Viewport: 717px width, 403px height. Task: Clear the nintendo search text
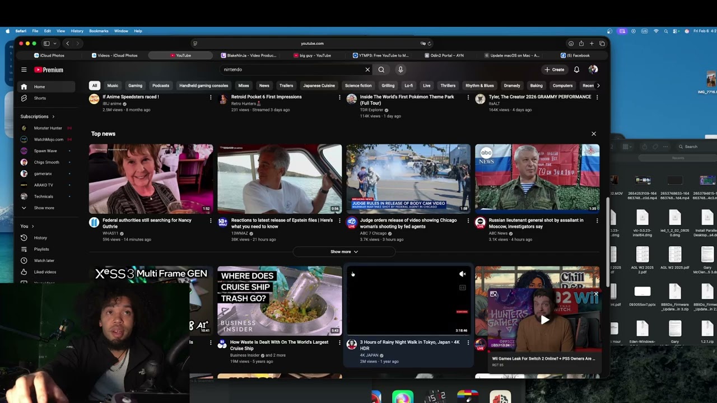point(367,69)
